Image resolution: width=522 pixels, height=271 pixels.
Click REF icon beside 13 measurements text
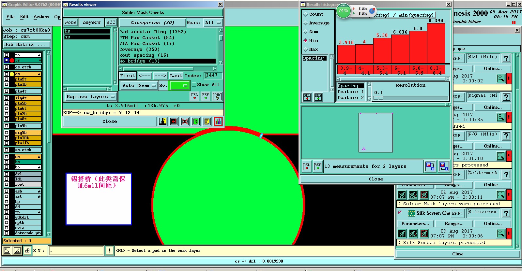pos(318,166)
